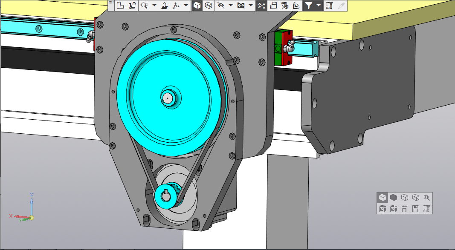Screen dimensions: 455x250
Task: Click the zoom magnifier icon in top toolbar
Action: 145,6
